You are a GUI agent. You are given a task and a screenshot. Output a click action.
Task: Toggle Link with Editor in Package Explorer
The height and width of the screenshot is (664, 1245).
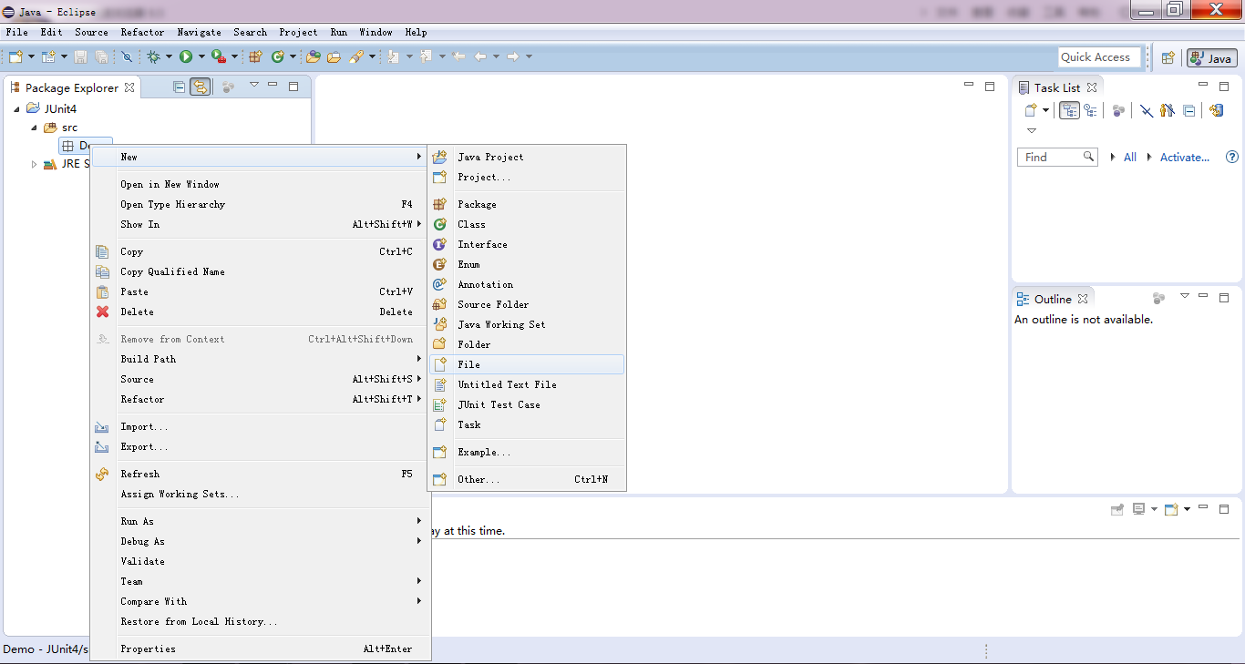(201, 87)
